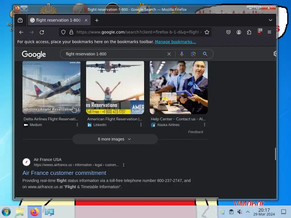Open the taskbar clock and date
Image resolution: width=291 pixels, height=218 pixels.
(x=264, y=212)
